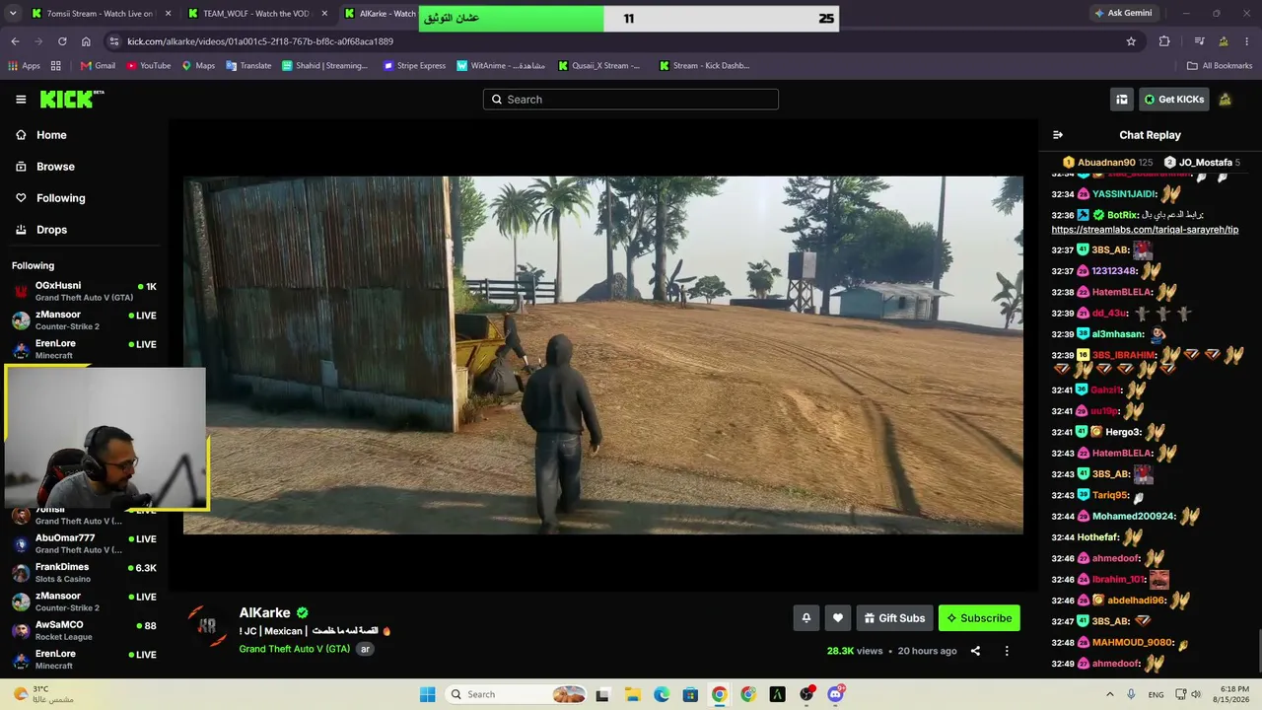Image resolution: width=1262 pixels, height=710 pixels.
Task: Click the MAHMOUD_9080 username in chat
Action: [x=1132, y=643]
